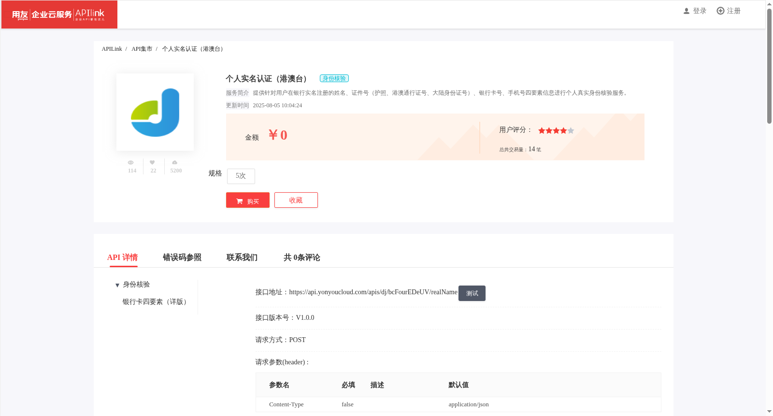Click the product logo thumbnail
The height and width of the screenshot is (416, 773).
155,112
